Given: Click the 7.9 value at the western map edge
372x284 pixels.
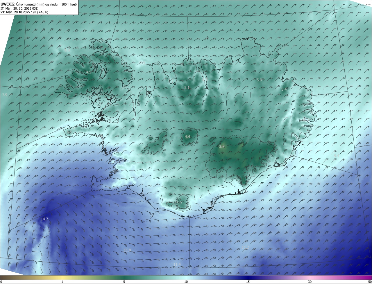Looking at the screenshot, I should (4, 95).
